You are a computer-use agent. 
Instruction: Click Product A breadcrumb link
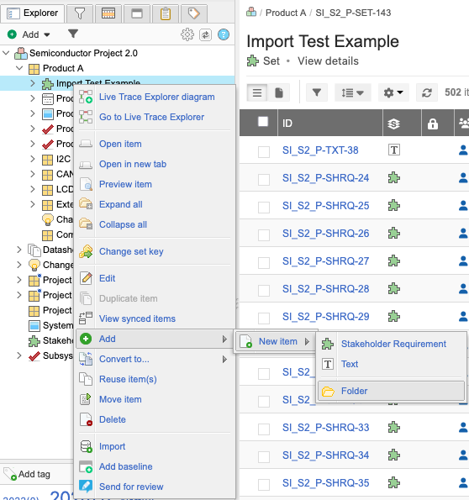pos(286,13)
